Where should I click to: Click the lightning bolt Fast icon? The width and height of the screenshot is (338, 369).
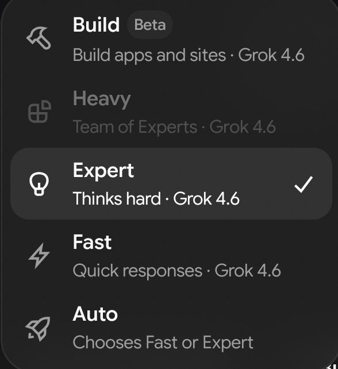coord(39,256)
